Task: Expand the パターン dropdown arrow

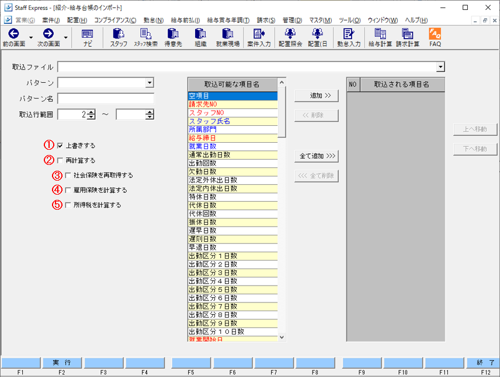Action: (x=149, y=83)
